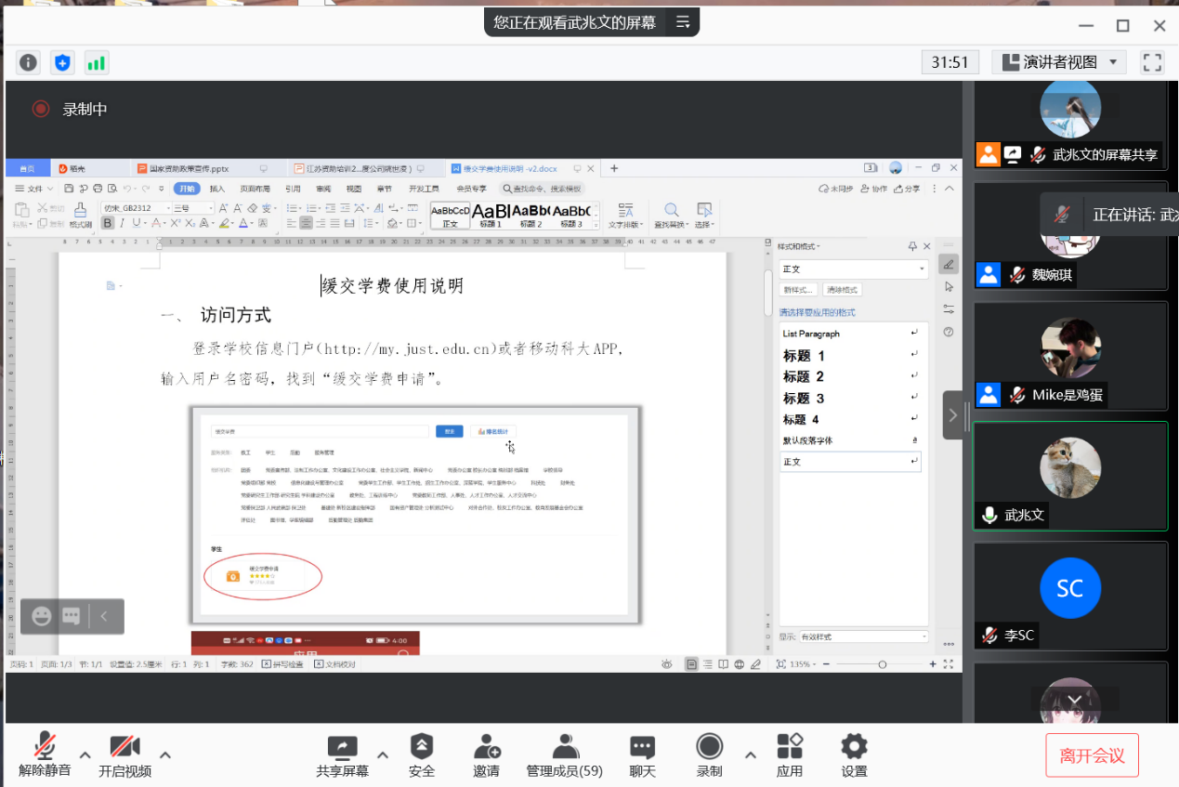Open the 邀请 invite icon

(486, 754)
